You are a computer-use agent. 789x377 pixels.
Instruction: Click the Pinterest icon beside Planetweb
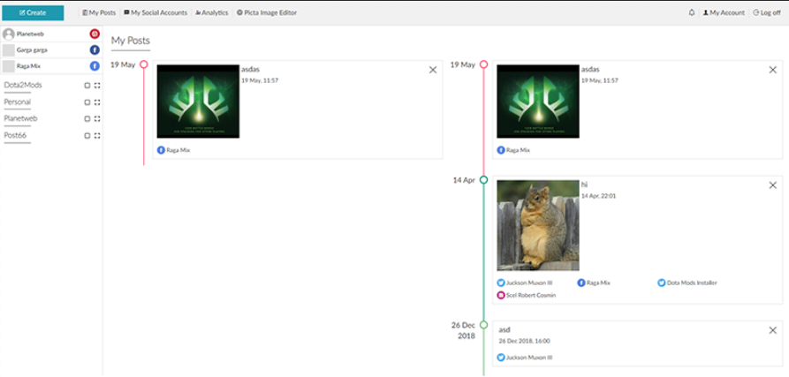[95, 34]
